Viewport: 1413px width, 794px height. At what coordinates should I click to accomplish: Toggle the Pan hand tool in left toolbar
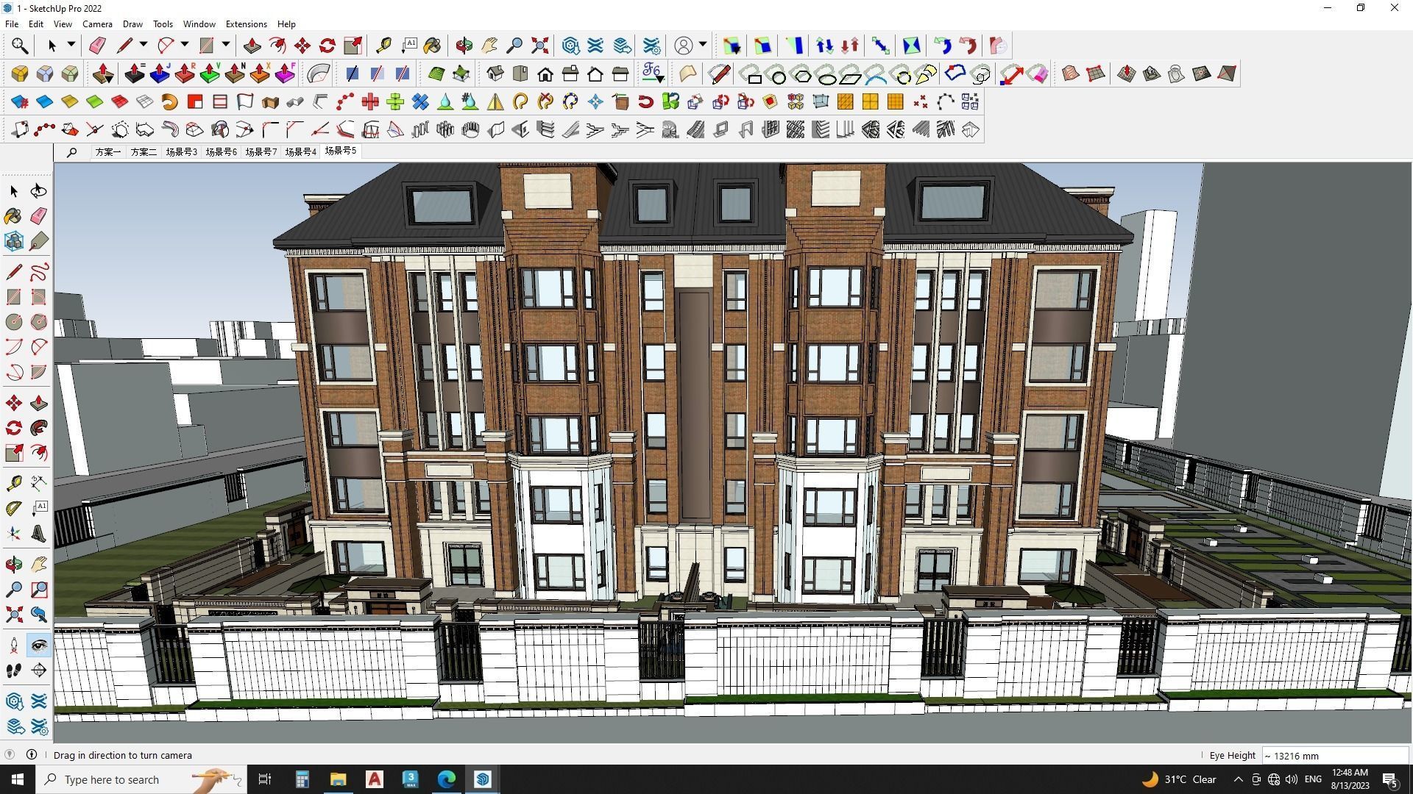[38, 565]
